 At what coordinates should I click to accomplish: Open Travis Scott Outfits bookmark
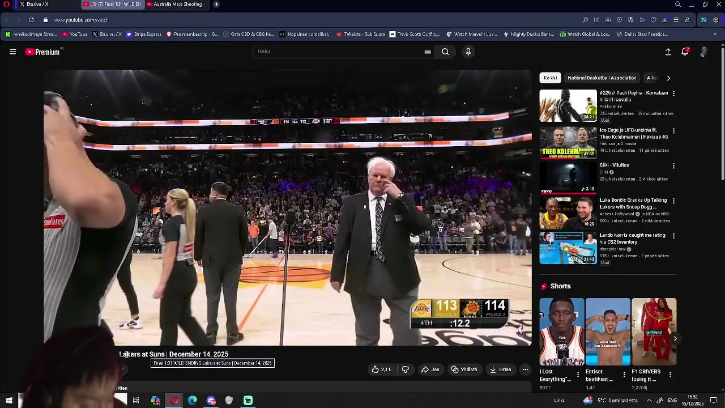[x=415, y=34]
